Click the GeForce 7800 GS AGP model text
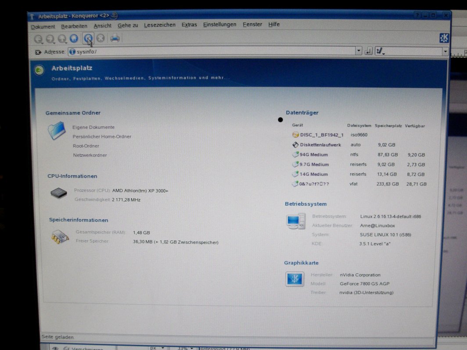 click(365, 284)
